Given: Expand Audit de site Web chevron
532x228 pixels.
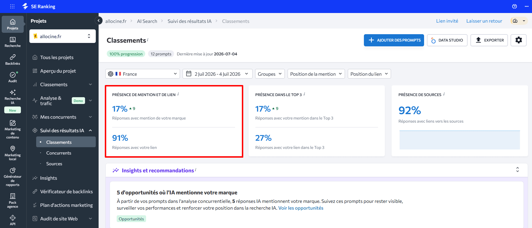Looking at the screenshot, I should (90, 219).
